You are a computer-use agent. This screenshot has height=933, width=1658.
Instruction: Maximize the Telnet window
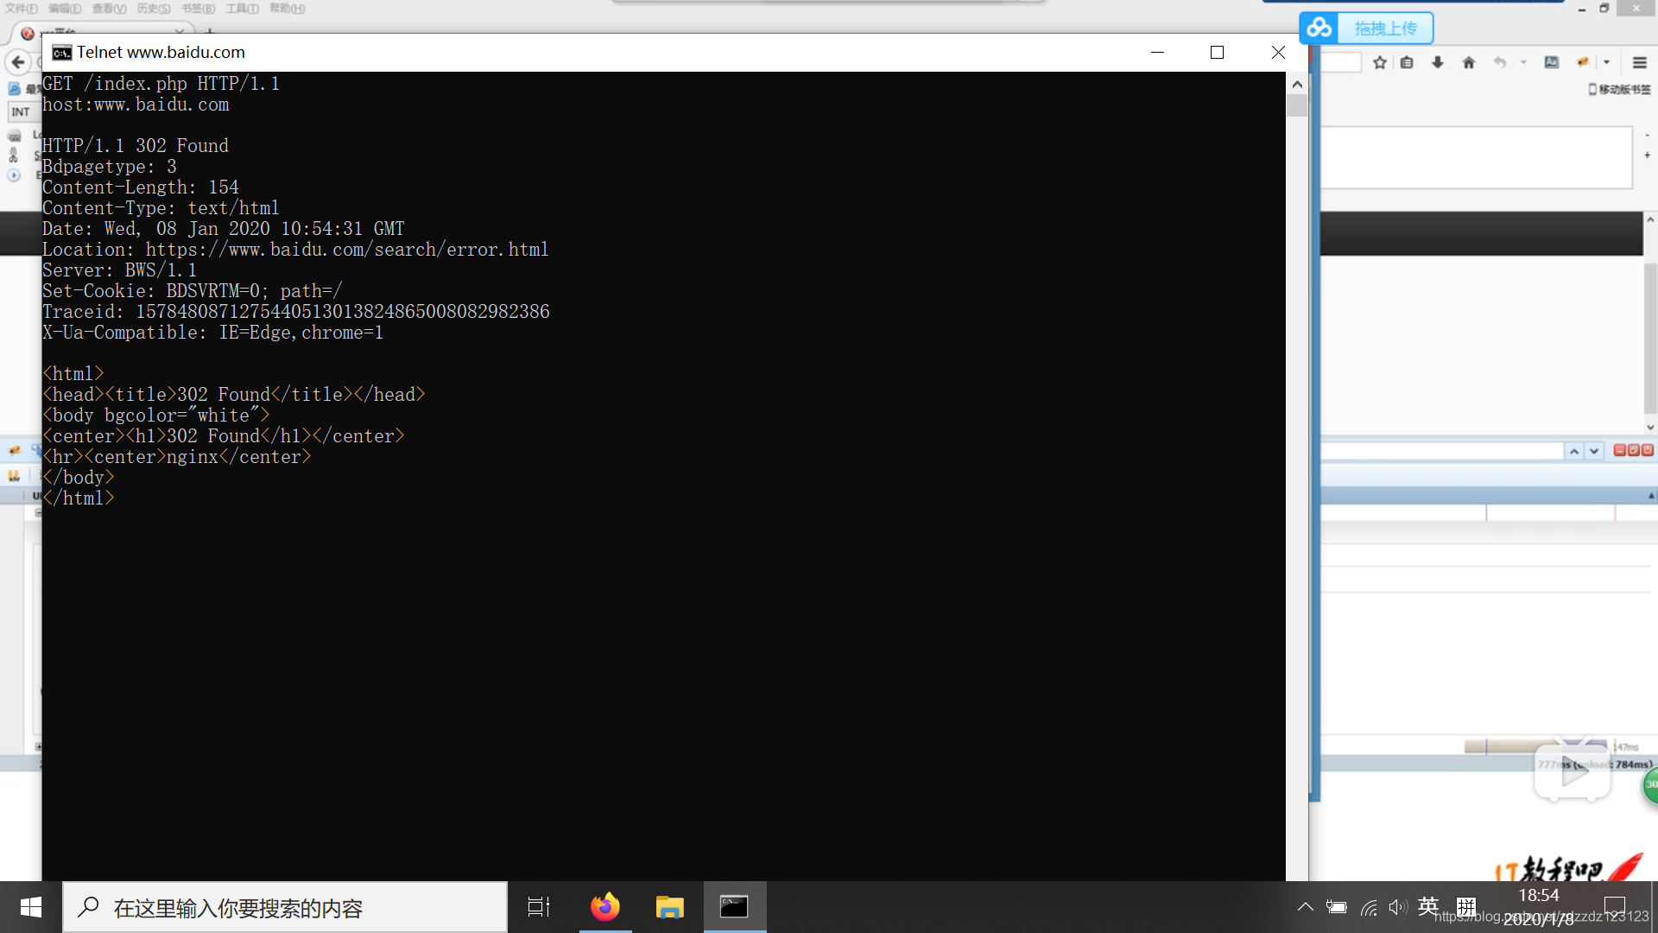point(1217,53)
